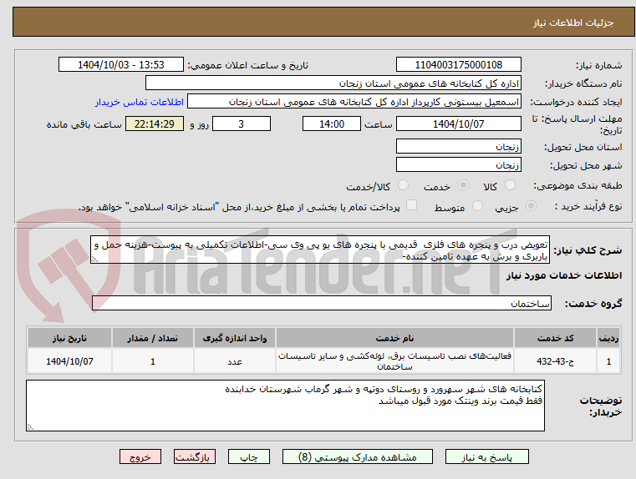Click the announcement date field 1404/10/03 - 13:53

tap(121, 64)
